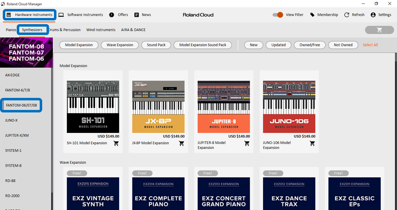Switch to Hardware Instruments tab
This screenshot has width=397, height=210.
30,15
